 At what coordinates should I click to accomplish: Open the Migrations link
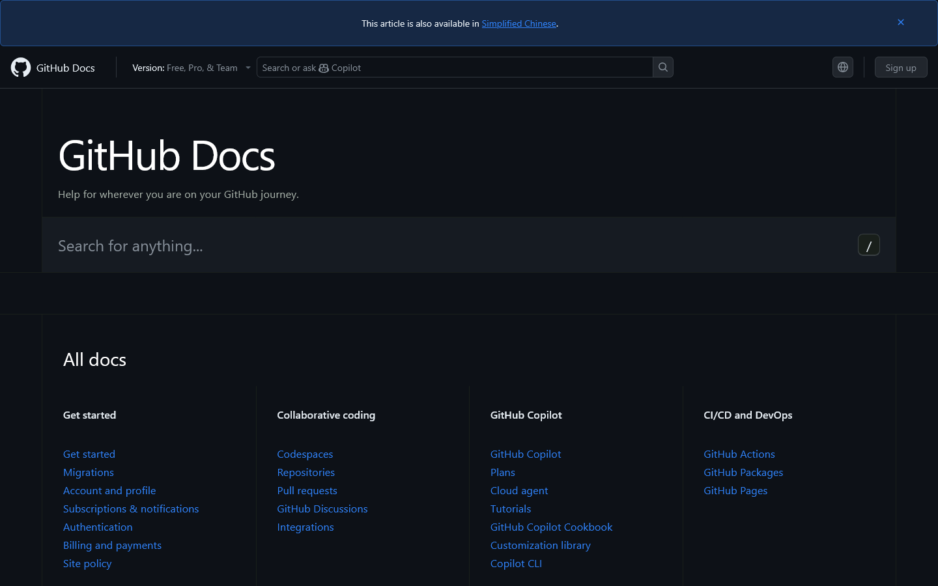click(x=89, y=472)
